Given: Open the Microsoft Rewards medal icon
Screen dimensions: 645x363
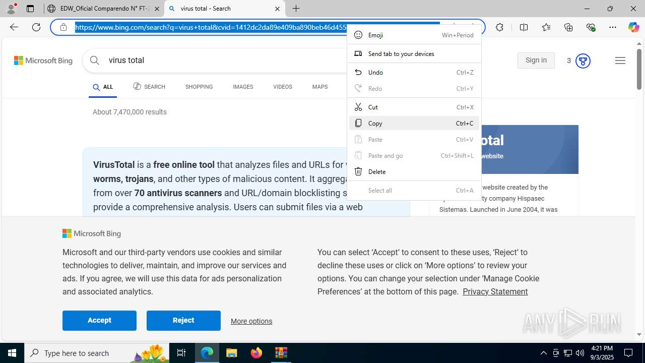Looking at the screenshot, I should [583, 61].
